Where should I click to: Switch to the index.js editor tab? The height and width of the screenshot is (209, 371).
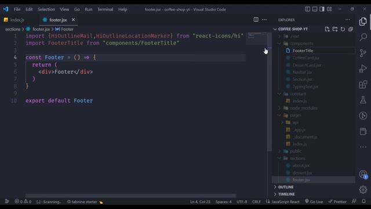pos(17,20)
